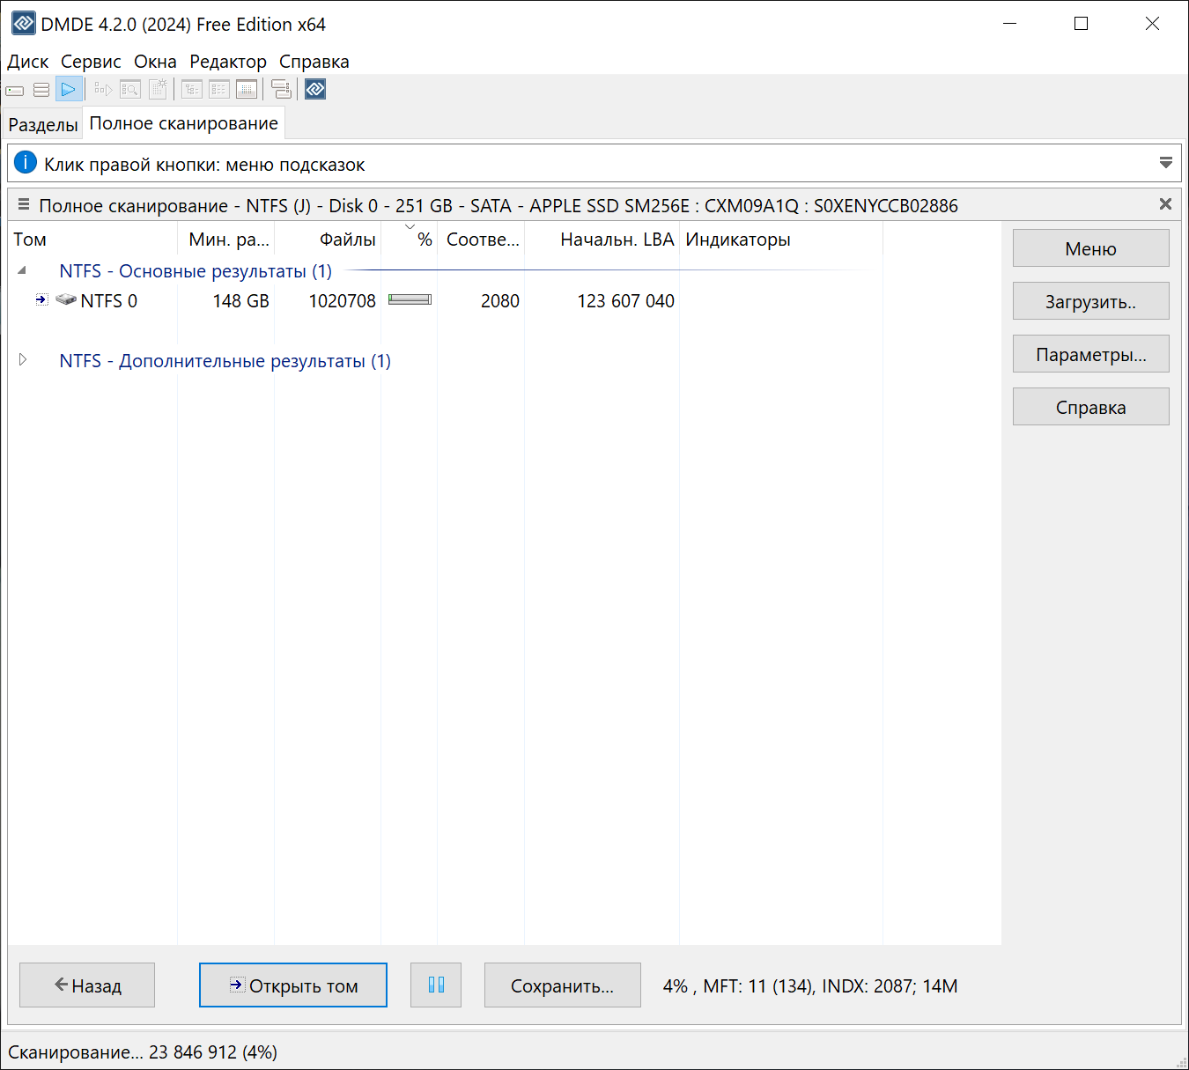Click the Меню button

point(1090,248)
